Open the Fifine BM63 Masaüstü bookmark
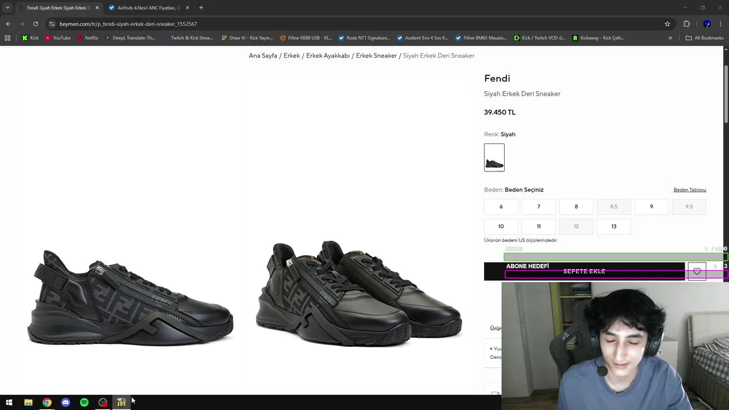Image resolution: width=729 pixels, height=410 pixels. [x=481, y=38]
